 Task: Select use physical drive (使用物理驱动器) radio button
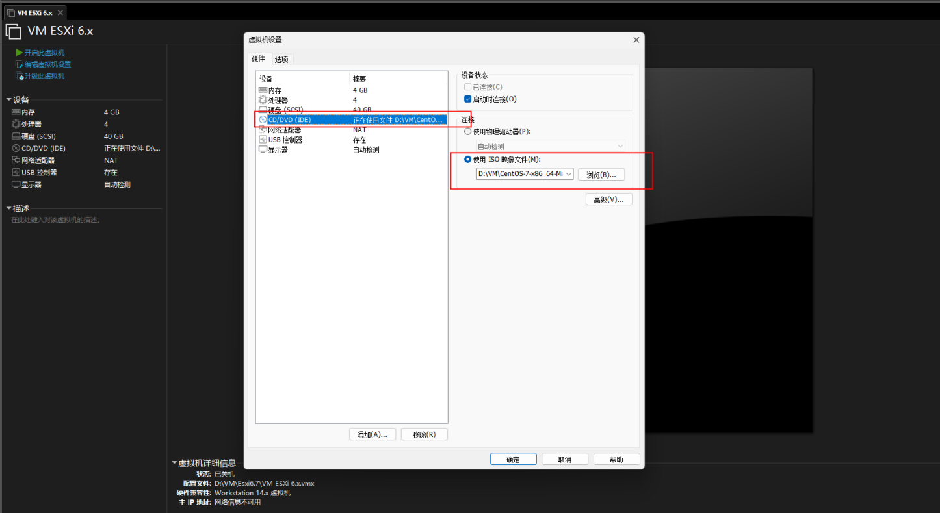[467, 131]
